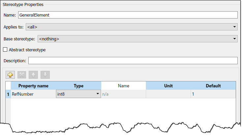Image resolution: width=242 pixels, height=138 pixels.
Task: Select the RefNumber property name cell
Action: [33, 94]
